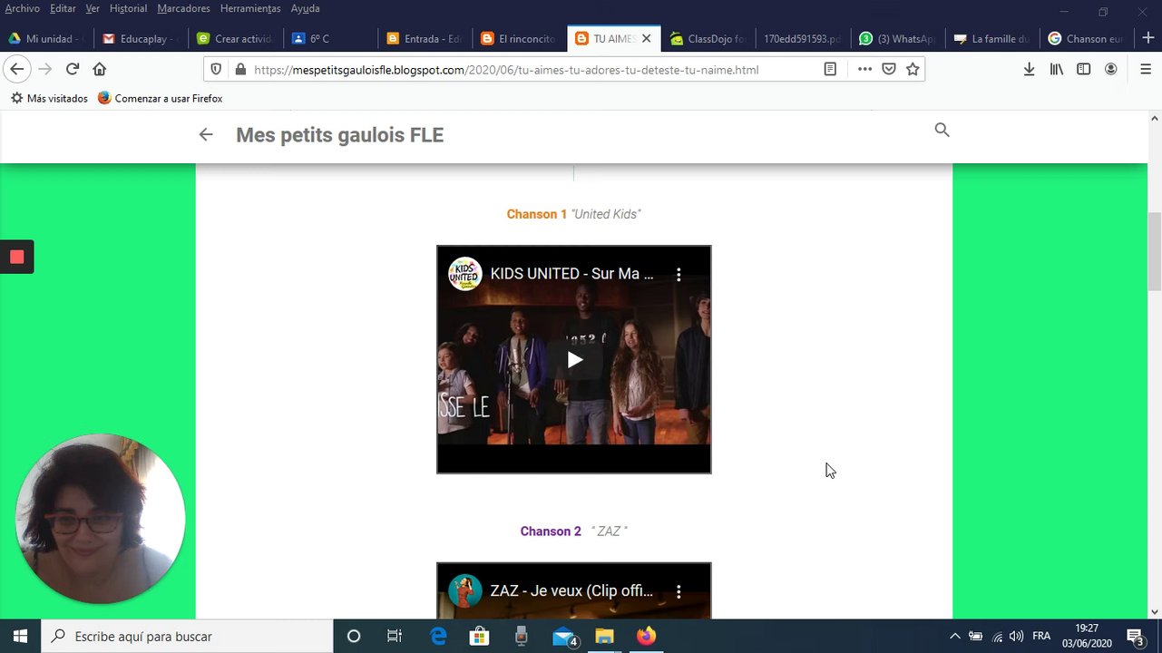1162x653 pixels.
Task: Click the Kids United channel logo
Action: point(465,274)
